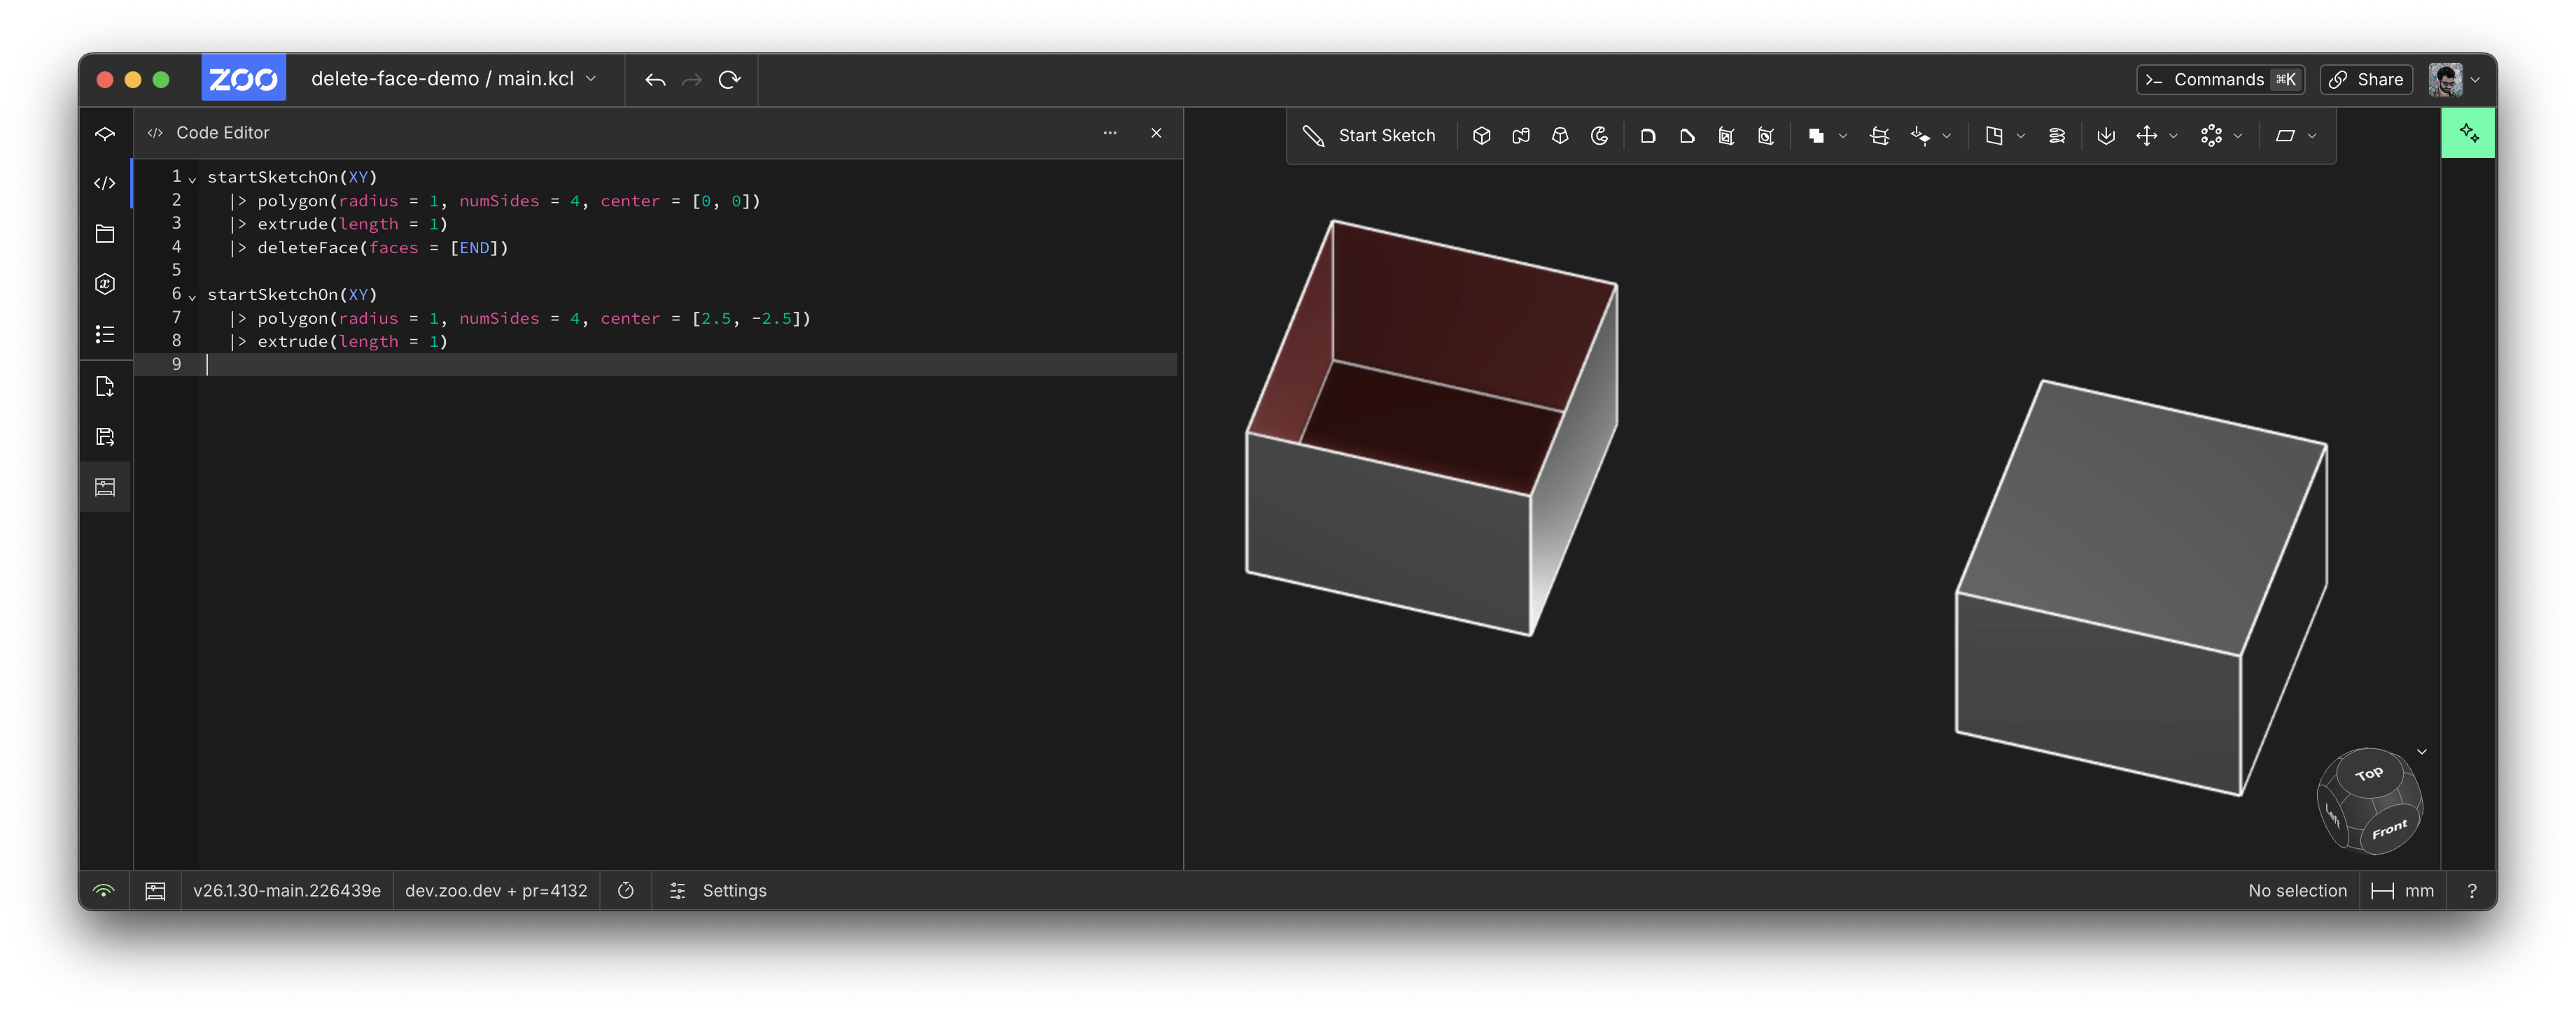This screenshot has height=1014, width=2576.
Task: Click the refresh icon in title bar
Action: (x=729, y=79)
